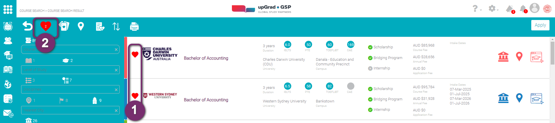
Task: Click the Apply button
Action: (540, 25)
